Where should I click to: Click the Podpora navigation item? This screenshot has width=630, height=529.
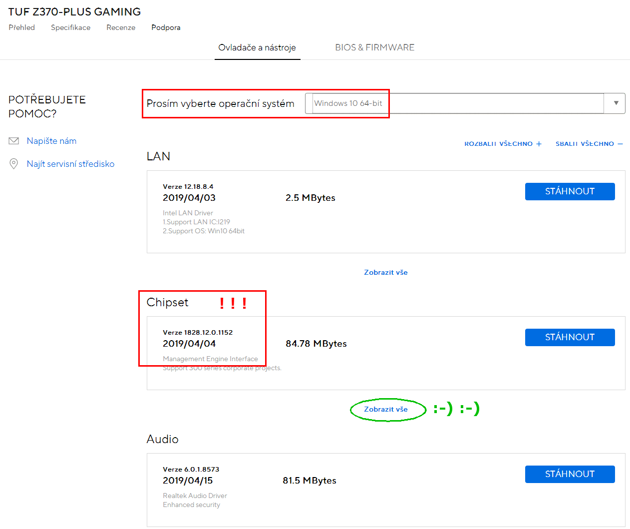tap(166, 27)
